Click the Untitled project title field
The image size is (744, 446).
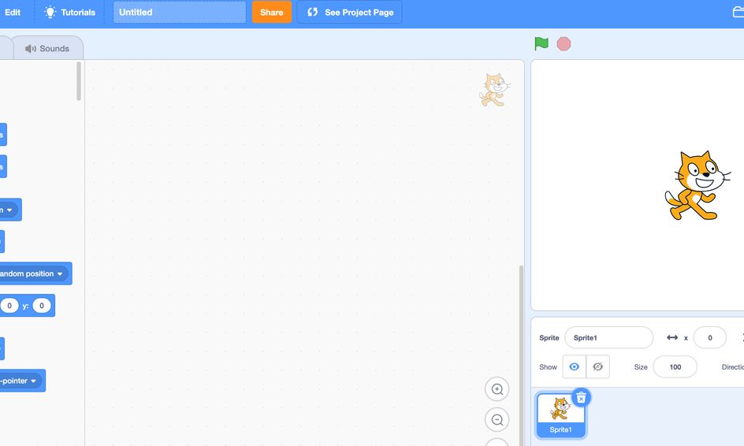pyautogui.click(x=180, y=13)
